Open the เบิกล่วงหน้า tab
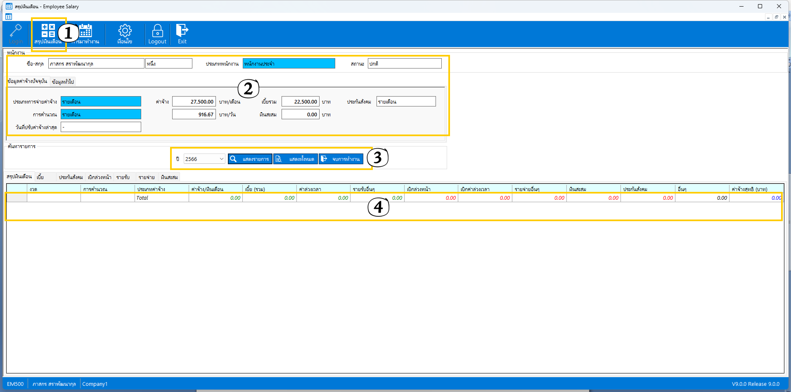Viewport: 791px width, 392px height. [x=99, y=177]
